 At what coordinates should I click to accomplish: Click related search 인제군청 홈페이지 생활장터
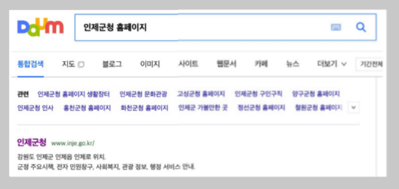[x=74, y=94]
